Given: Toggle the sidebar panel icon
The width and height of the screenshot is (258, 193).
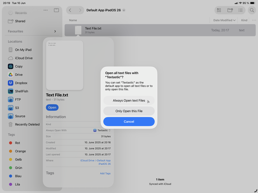Looking at the screenshot, I should click(56, 10).
